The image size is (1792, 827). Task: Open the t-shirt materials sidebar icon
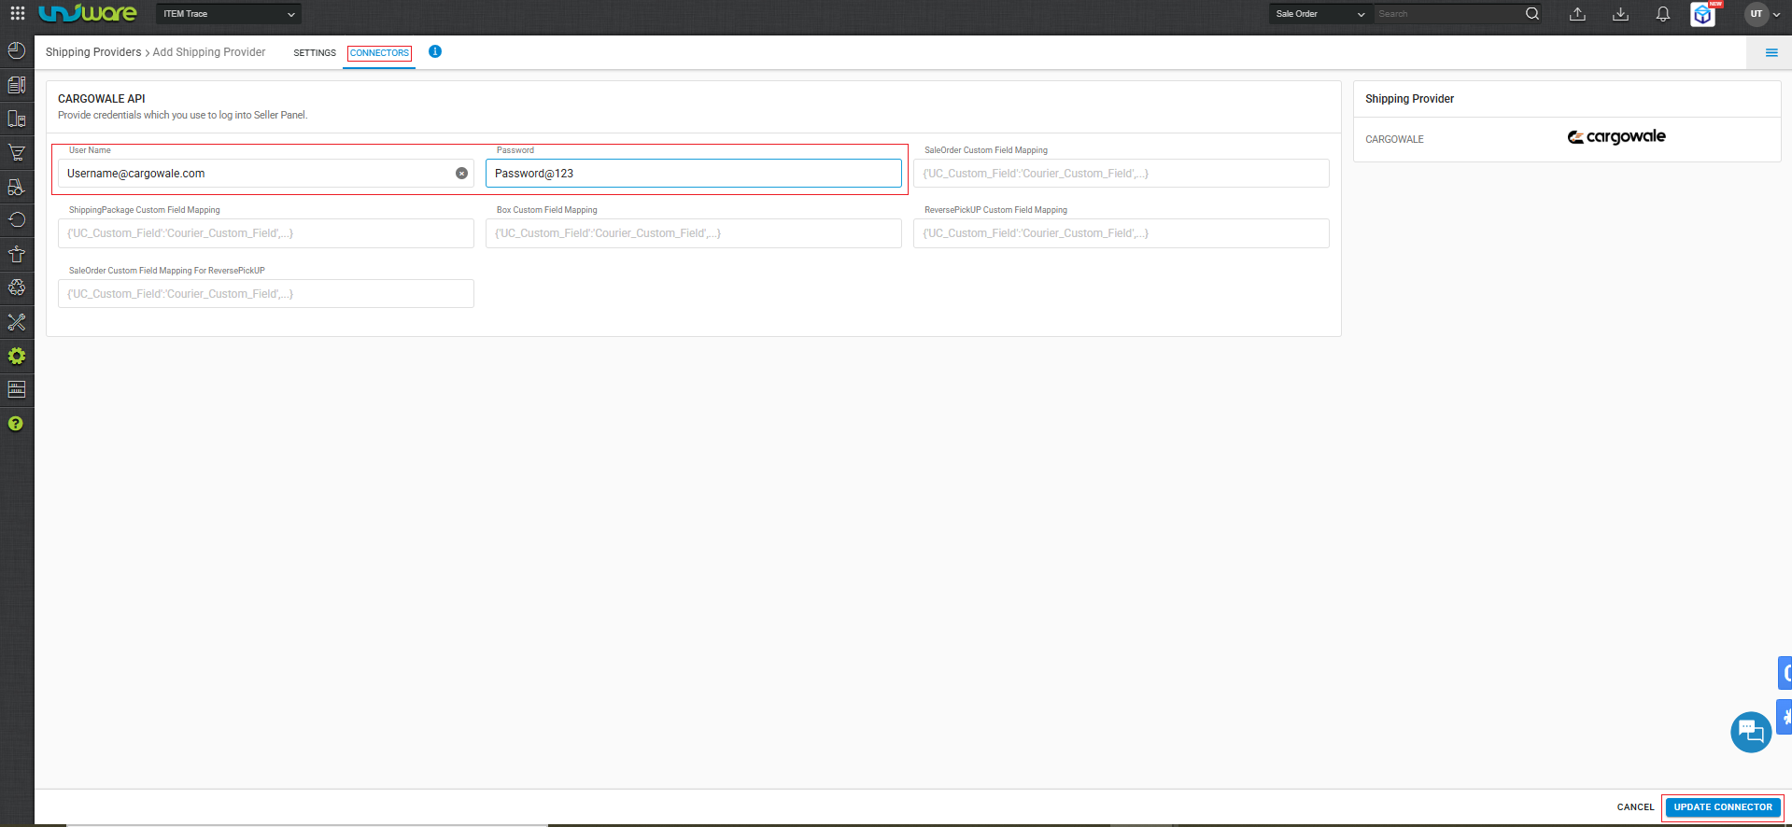pos(17,254)
